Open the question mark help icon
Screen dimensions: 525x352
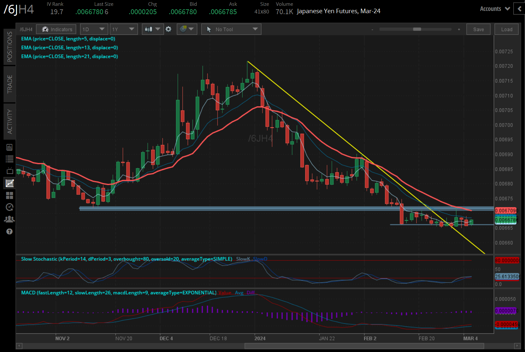pyautogui.click(x=10, y=231)
